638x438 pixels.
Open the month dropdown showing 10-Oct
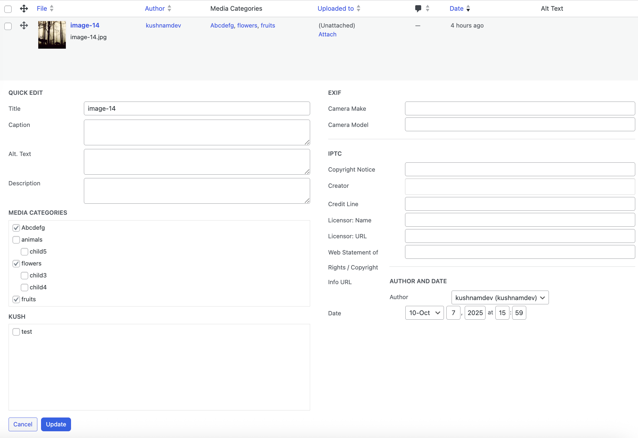[x=424, y=313]
